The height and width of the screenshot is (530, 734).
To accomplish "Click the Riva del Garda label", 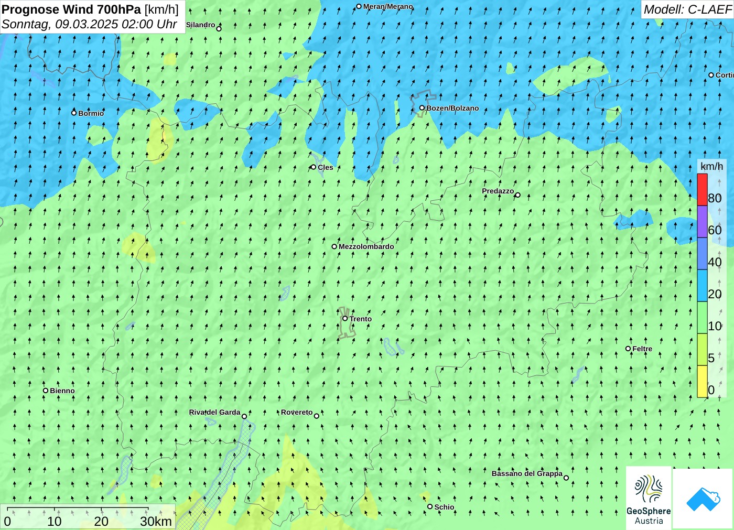I will 215,412.
